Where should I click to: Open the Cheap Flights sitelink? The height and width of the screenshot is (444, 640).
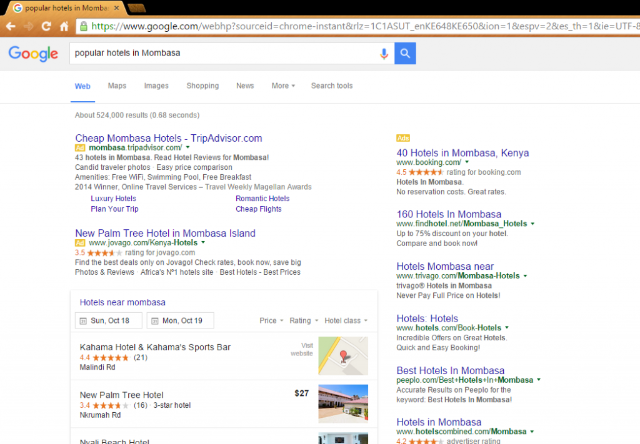[258, 209]
